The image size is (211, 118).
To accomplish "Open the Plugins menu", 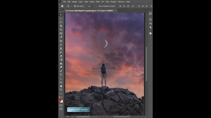I will (x=113, y=2).
